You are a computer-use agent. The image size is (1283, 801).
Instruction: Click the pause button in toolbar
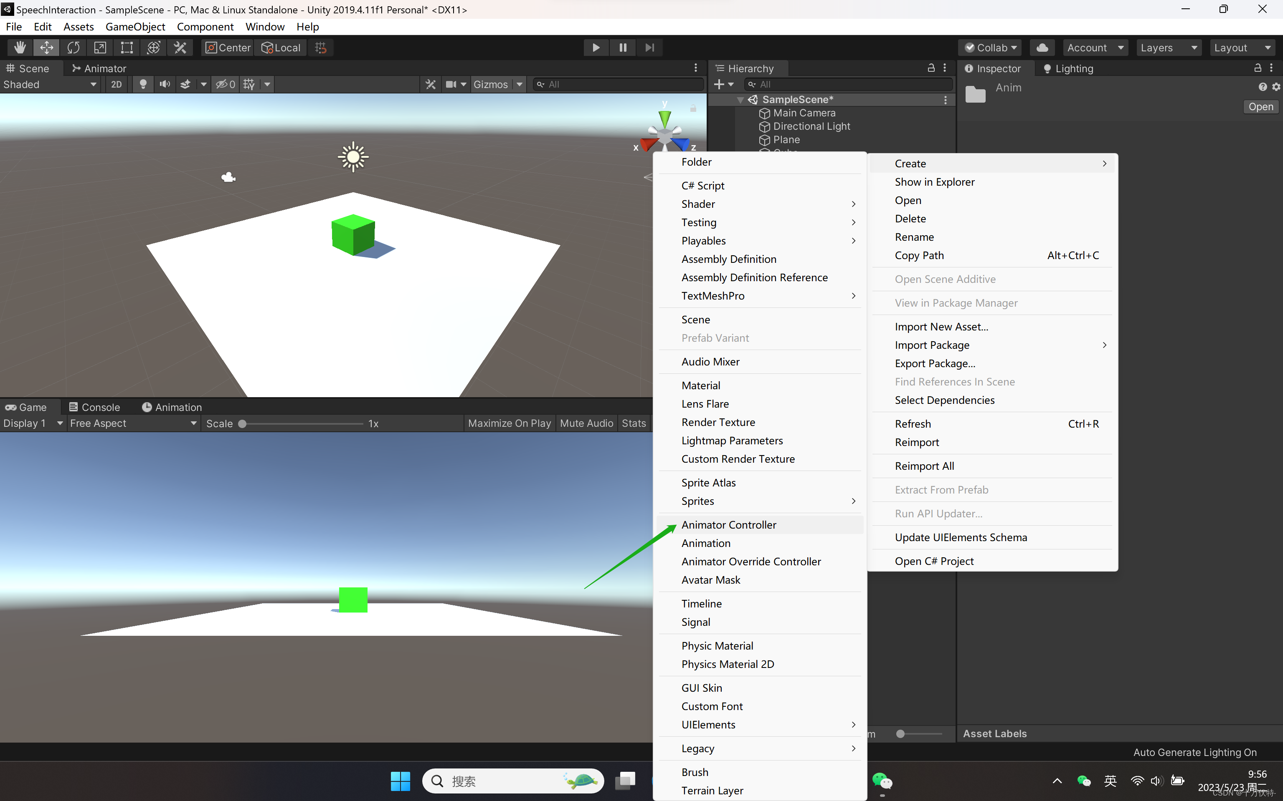click(x=623, y=47)
